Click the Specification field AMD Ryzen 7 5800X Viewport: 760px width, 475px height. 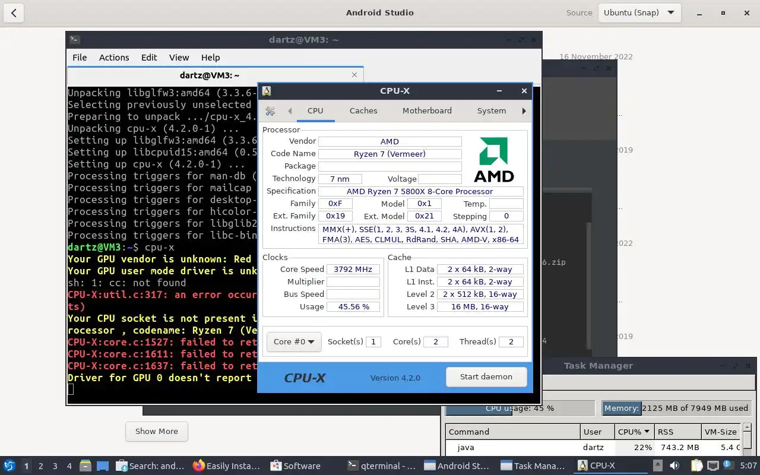point(421,192)
